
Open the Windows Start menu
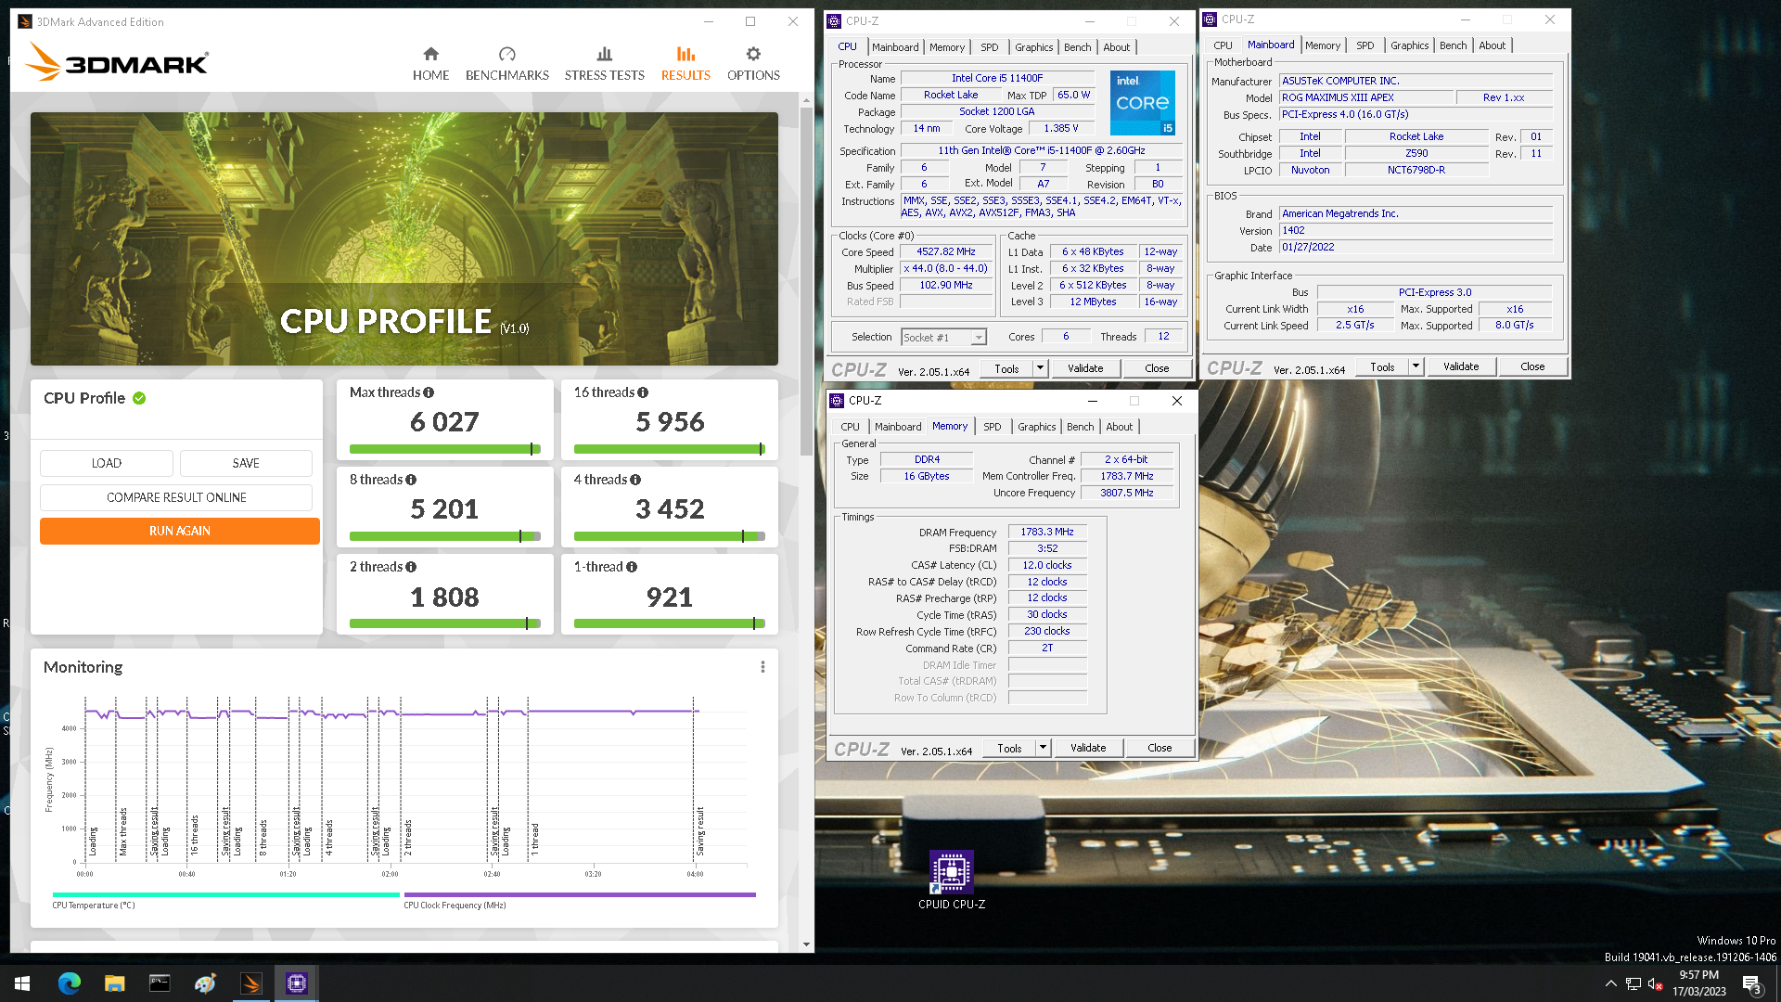pos(22,983)
